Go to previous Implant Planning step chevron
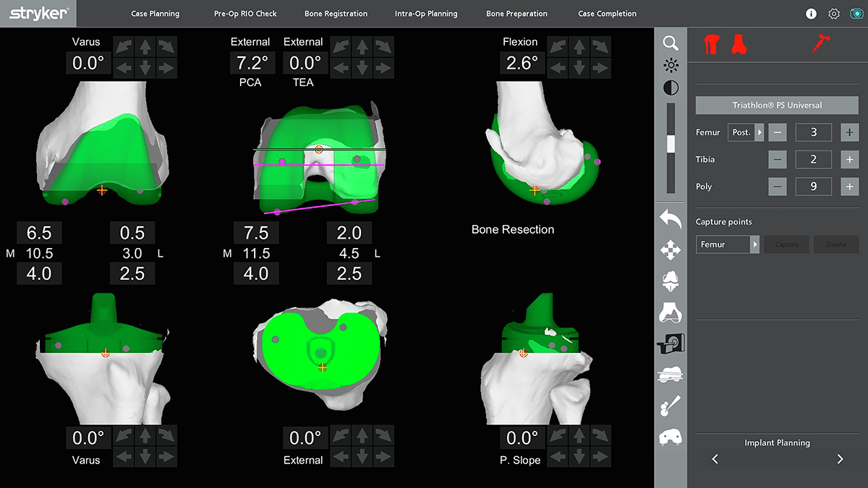Screen dimensions: 868x488 [x=715, y=459]
